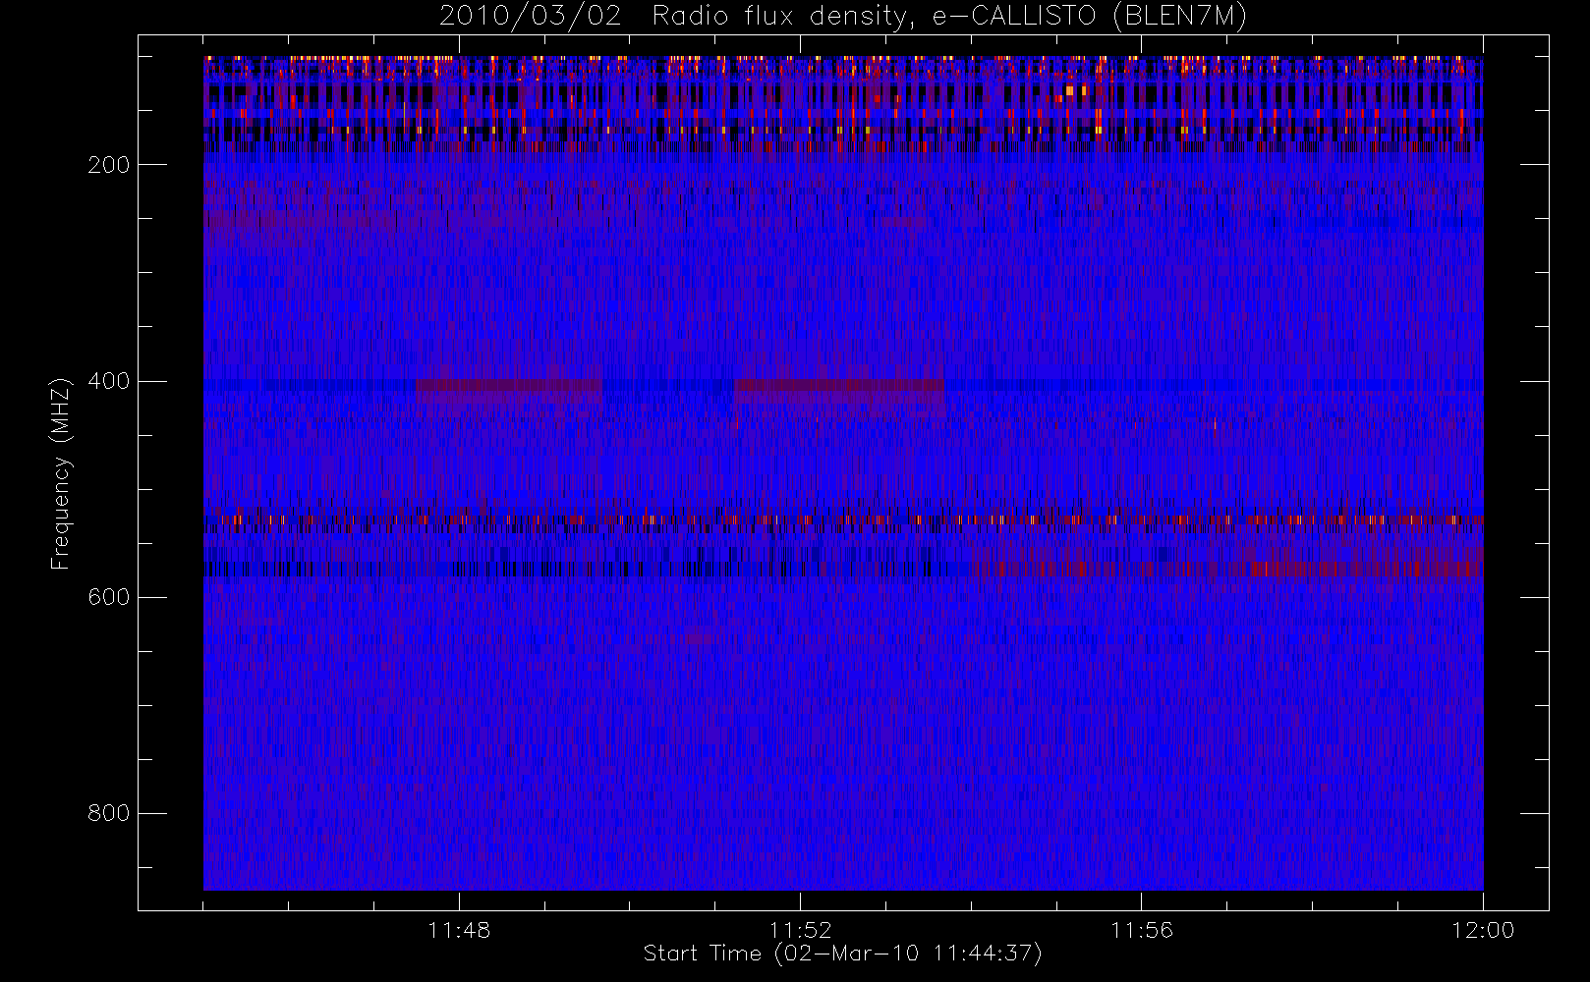The width and height of the screenshot is (1590, 982).
Task: Click the 11:52 time tick label
Action: (800, 930)
